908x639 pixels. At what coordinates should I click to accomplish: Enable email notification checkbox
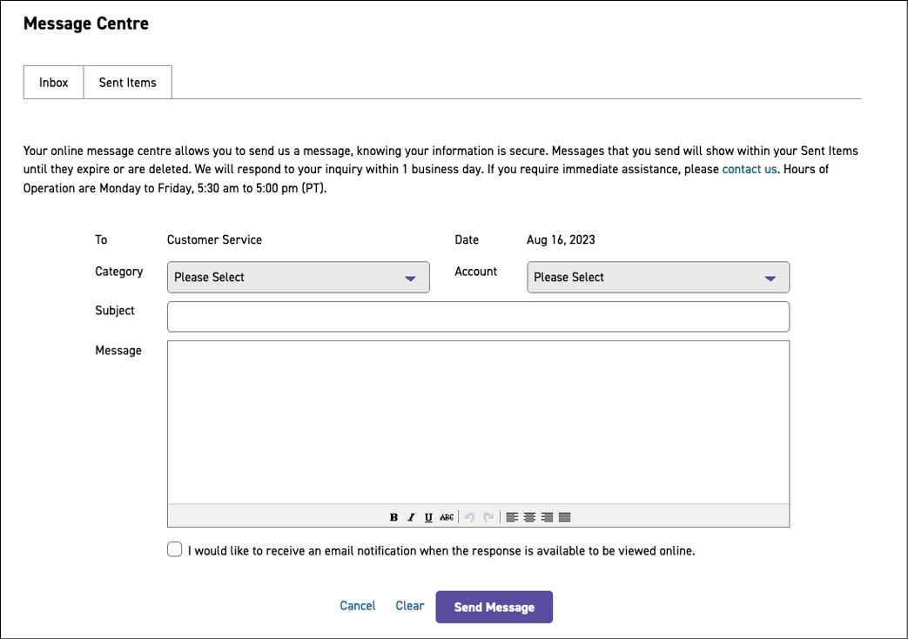point(175,550)
